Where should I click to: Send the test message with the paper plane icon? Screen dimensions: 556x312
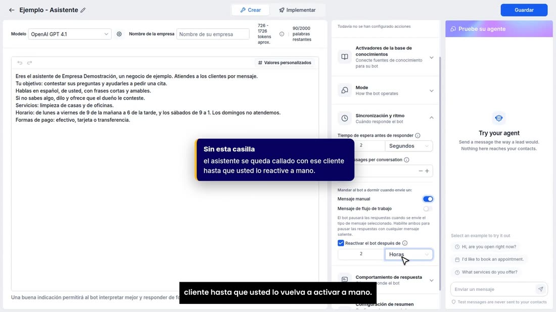pyautogui.click(x=540, y=289)
